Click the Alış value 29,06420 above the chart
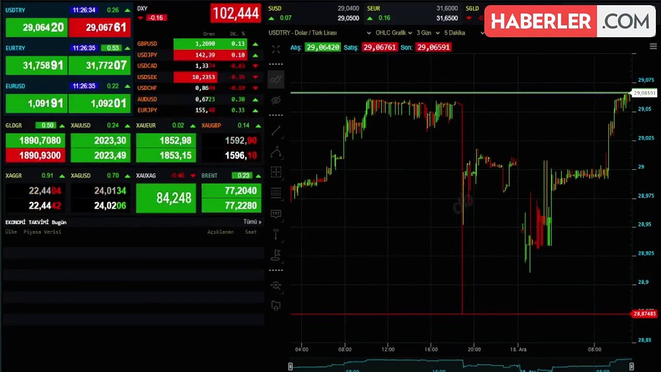The width and height of the screenshot is (661, 372). pyautogui.click(x=322, y=48)
